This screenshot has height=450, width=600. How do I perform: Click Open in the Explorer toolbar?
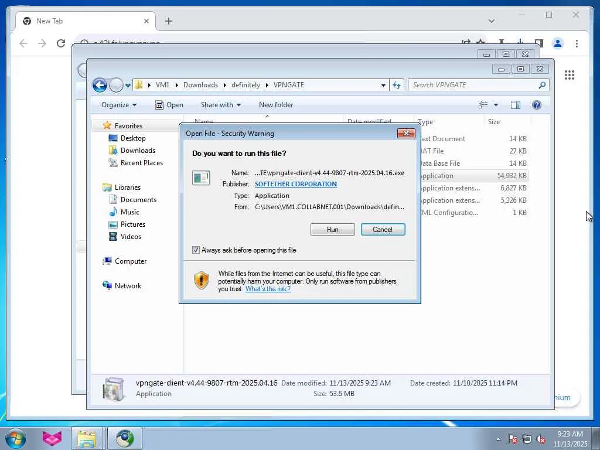click(x=169, y=105)
